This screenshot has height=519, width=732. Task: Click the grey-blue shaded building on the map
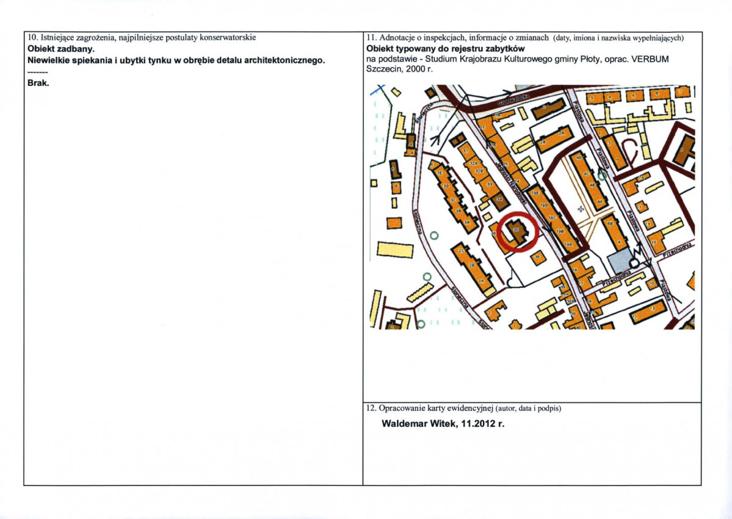tap(620, 260)
